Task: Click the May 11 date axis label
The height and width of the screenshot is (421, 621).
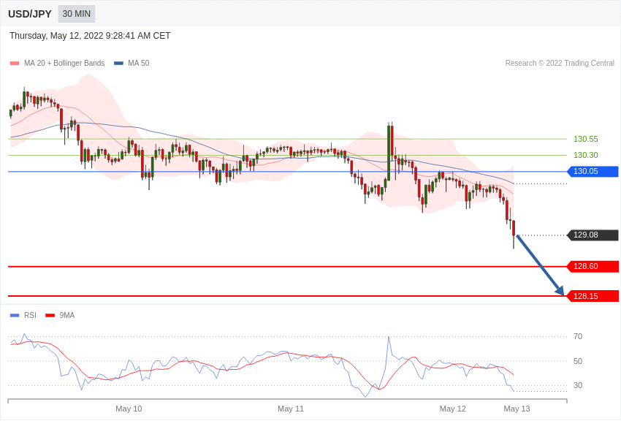Action: click(291, 409)
